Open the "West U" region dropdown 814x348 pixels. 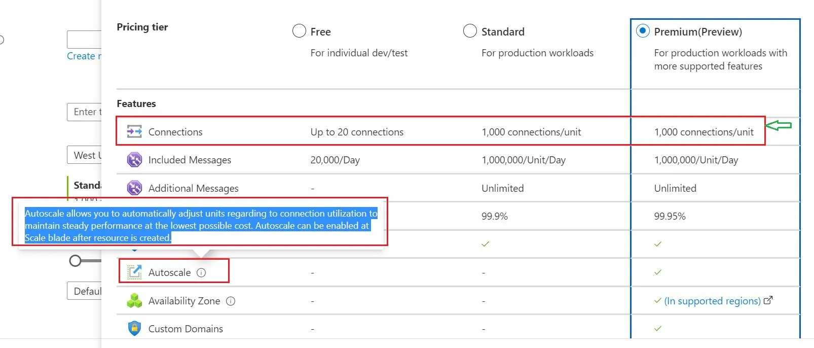[x=85, y=155]
